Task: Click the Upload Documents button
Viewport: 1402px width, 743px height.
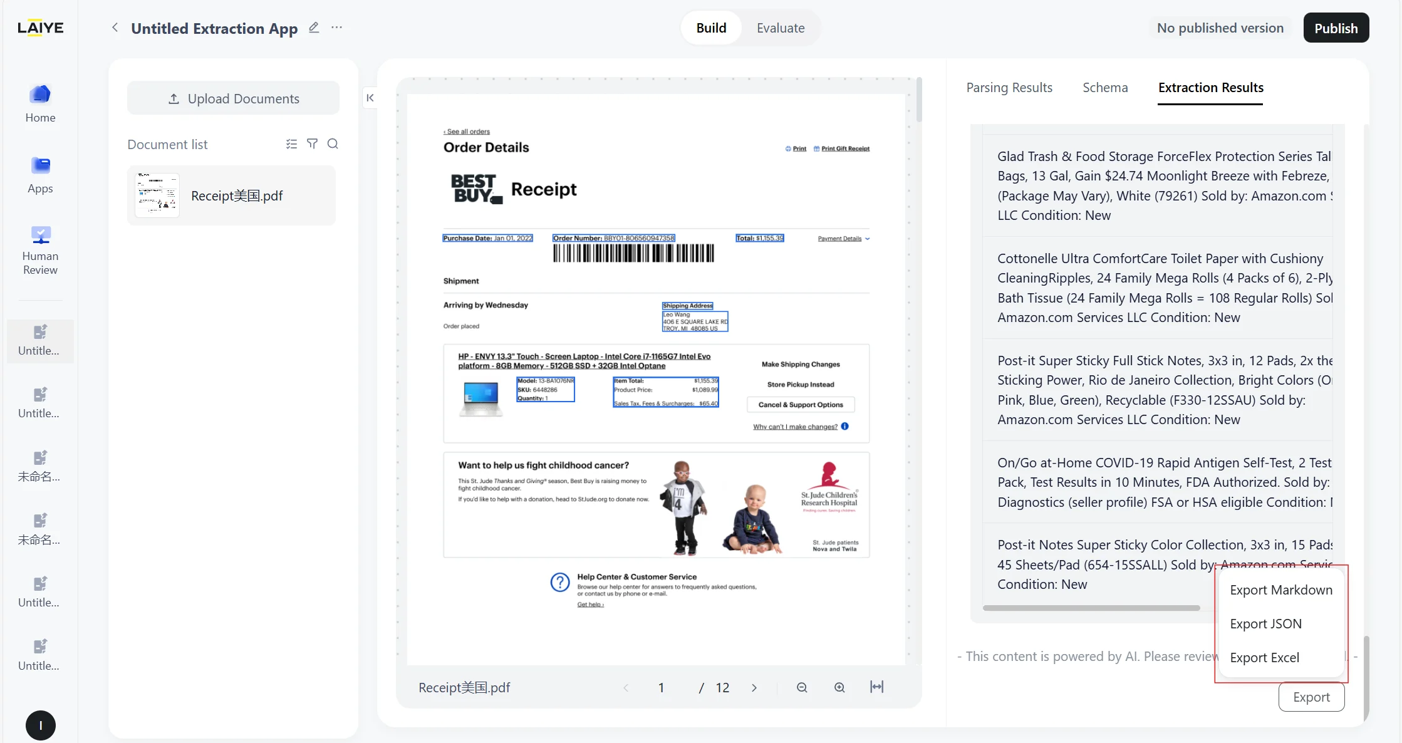Action: tap(234, 98)
